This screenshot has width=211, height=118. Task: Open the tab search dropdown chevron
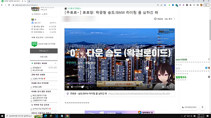coord(193,1)
